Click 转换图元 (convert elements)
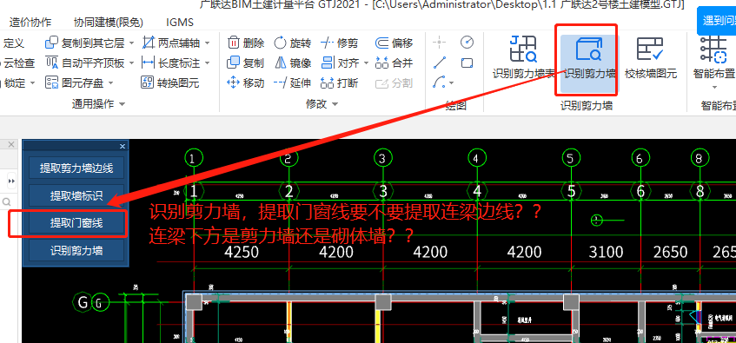The height and width of the screenshot is (343, 736). click(x=170, y=83)
